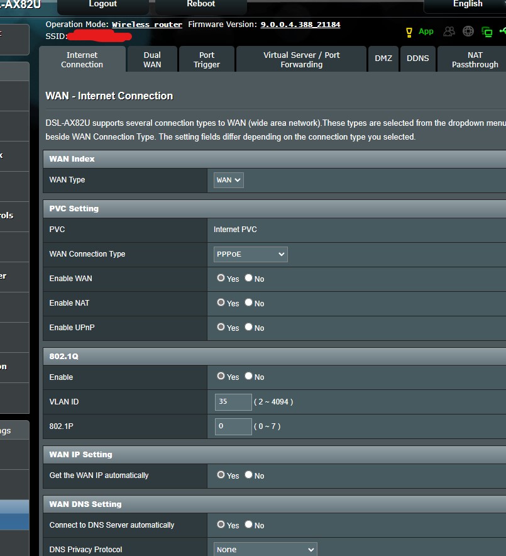
Task: Click the yellow LED indicator icon
Action: tap(409, 31)
